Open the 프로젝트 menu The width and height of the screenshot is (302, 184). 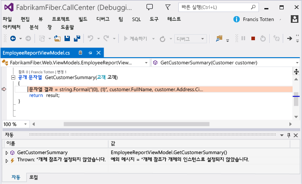(60, 19)
